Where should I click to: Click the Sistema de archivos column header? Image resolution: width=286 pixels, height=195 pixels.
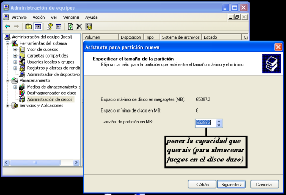point(181,37)
